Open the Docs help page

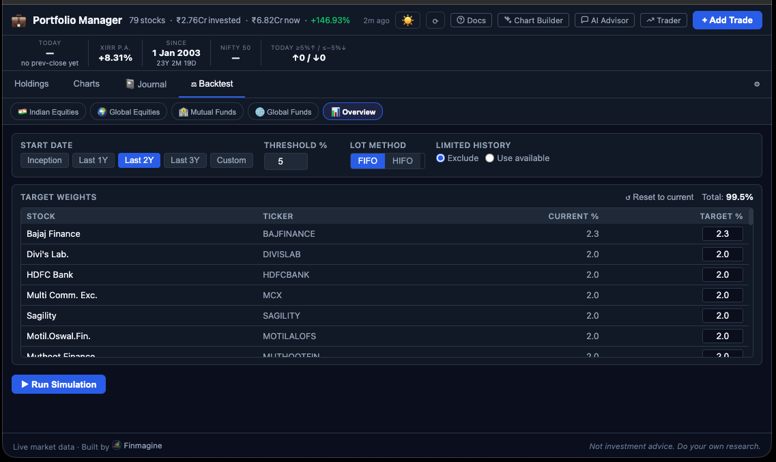tap(471, 20)
